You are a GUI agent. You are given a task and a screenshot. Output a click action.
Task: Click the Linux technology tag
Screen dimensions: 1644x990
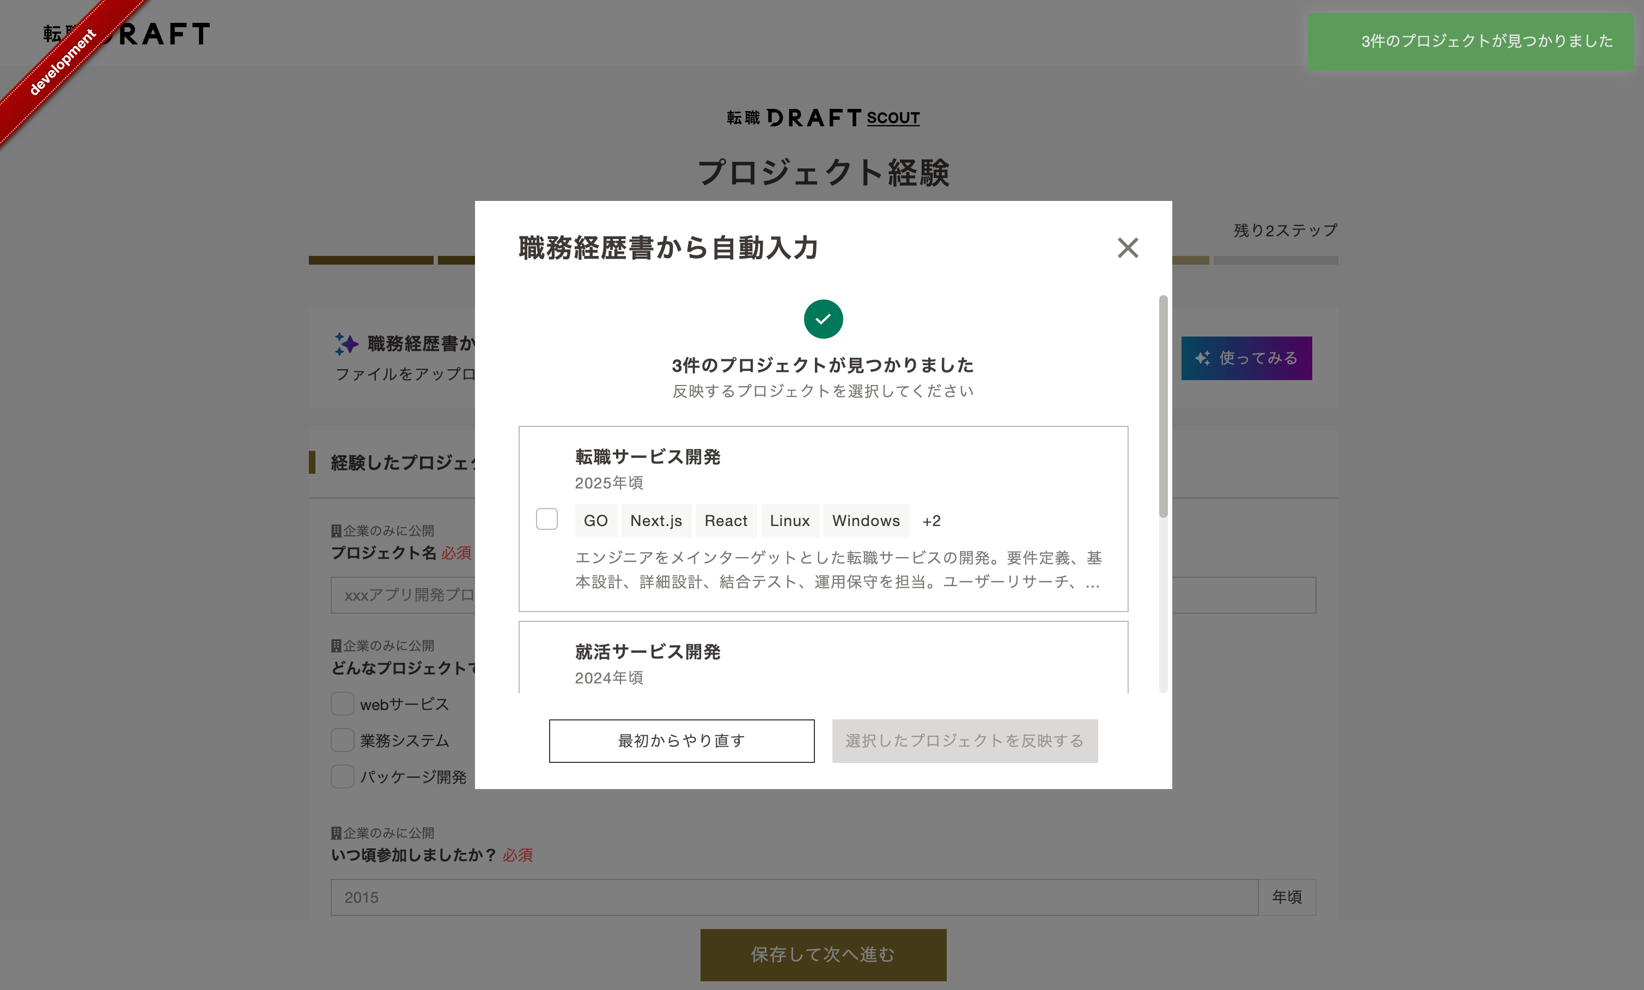pyautogui.click(x=789, y=521)
